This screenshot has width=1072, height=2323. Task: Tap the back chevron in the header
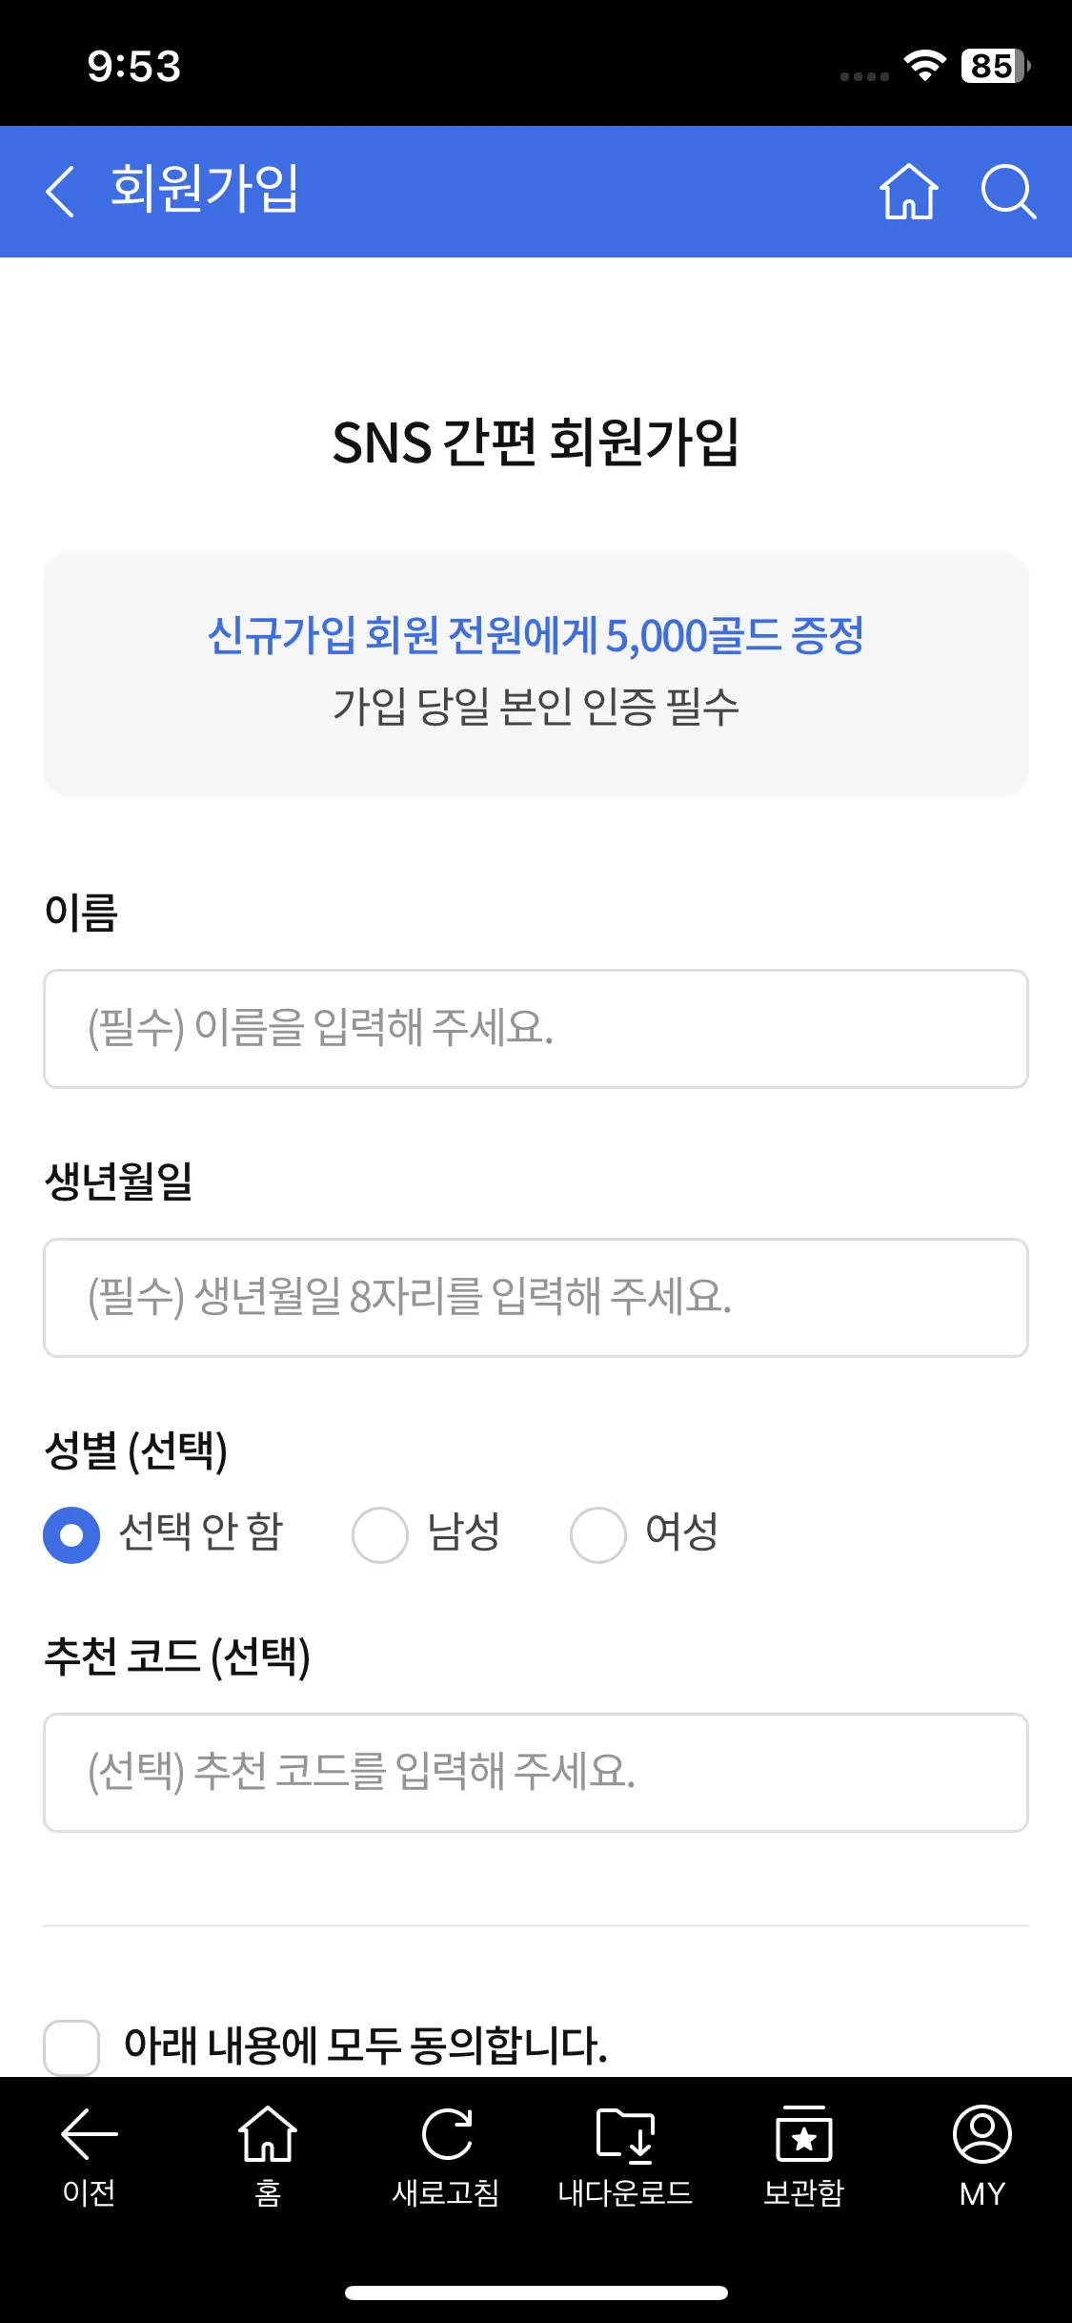[60, 192]
